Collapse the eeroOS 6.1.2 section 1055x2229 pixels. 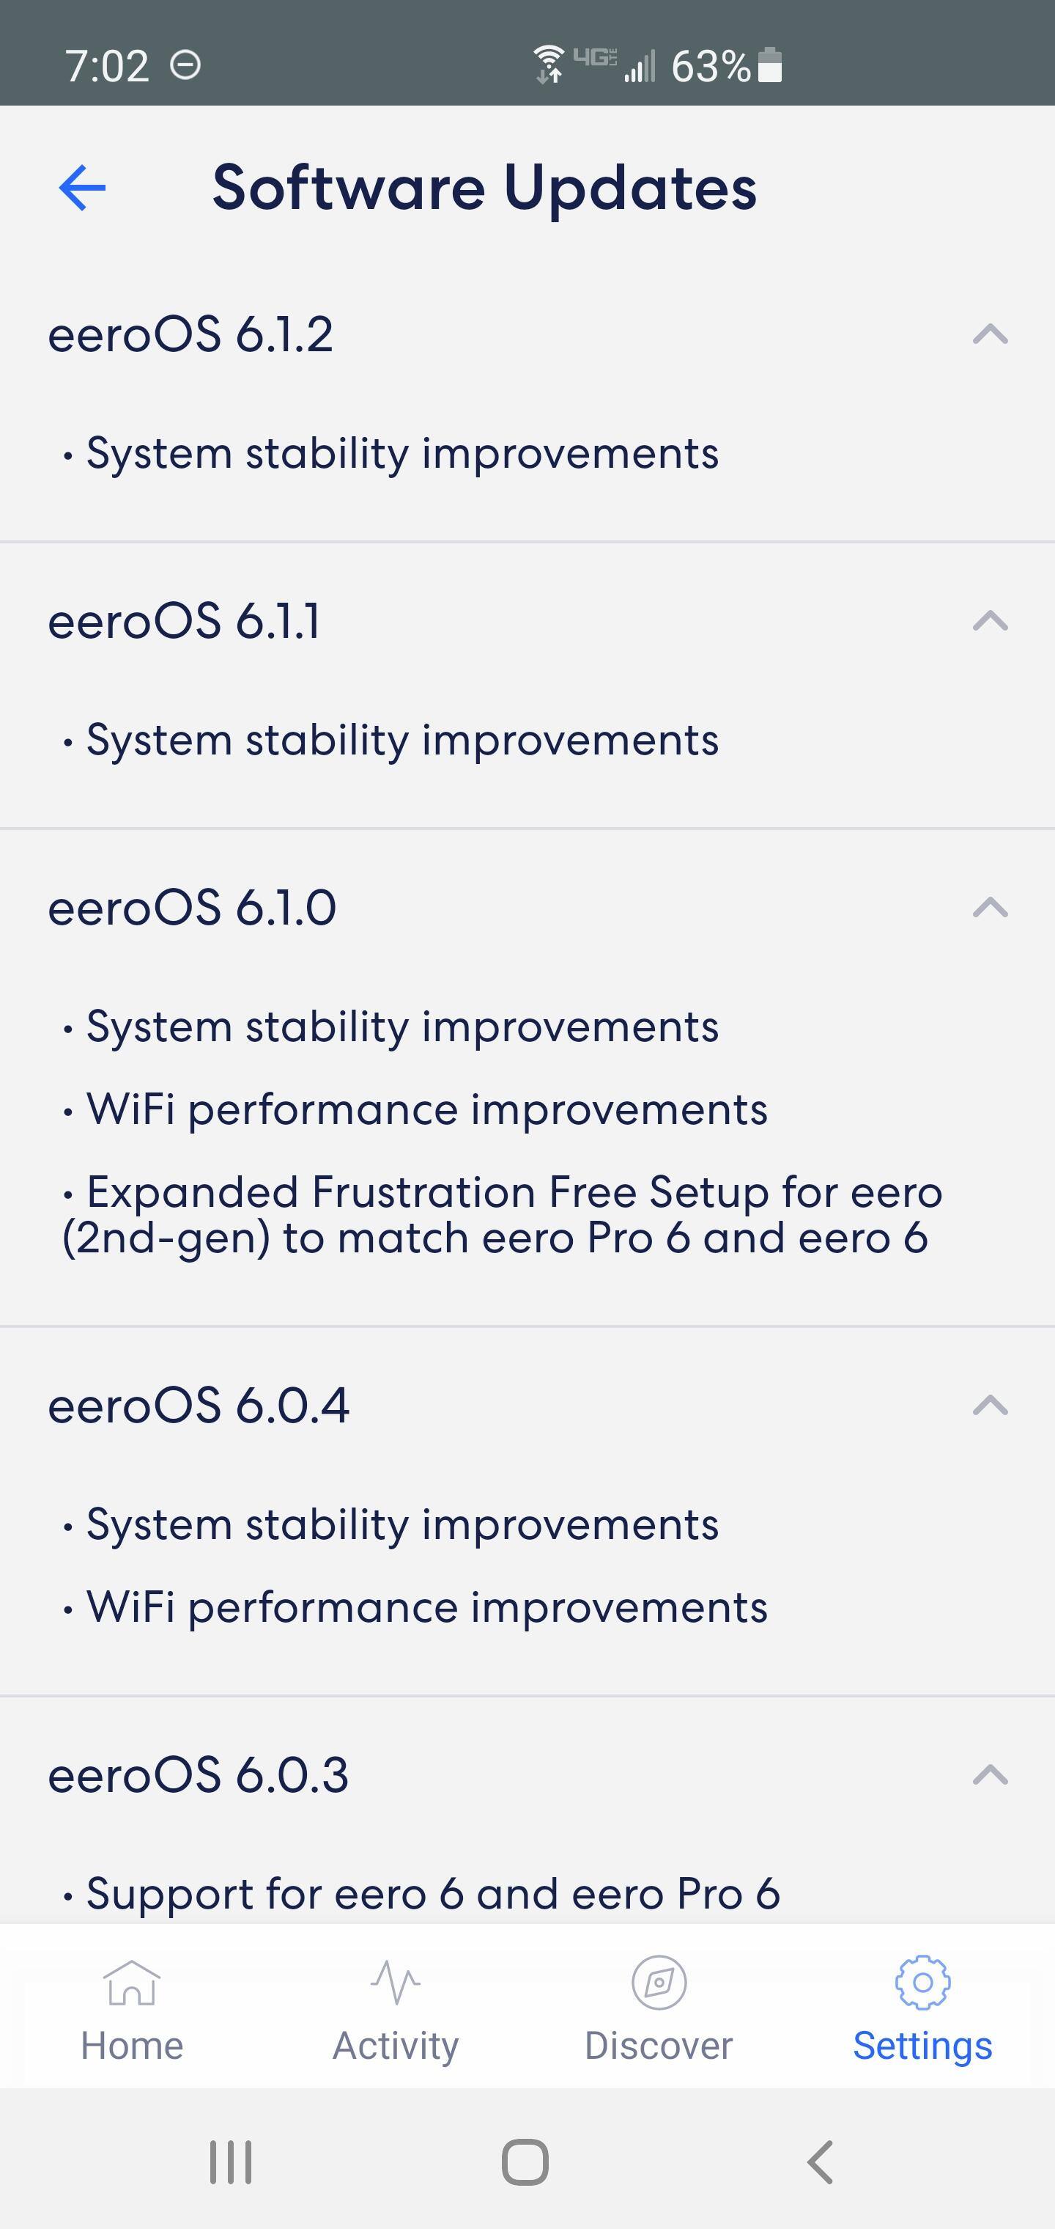[990, 334]
